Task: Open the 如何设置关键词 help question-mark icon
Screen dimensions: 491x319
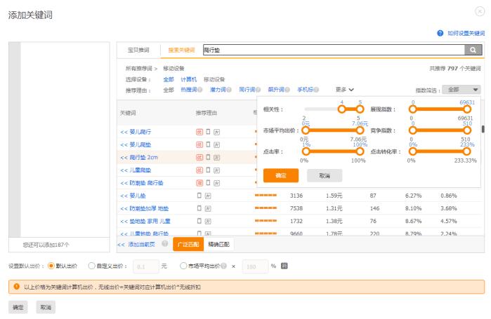Action: click(440, 33)
